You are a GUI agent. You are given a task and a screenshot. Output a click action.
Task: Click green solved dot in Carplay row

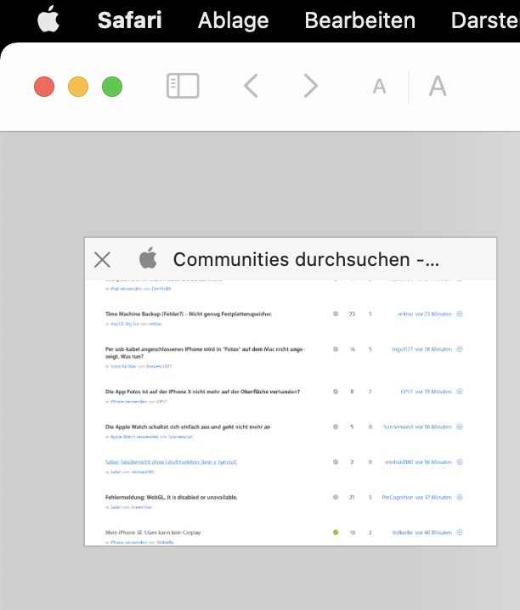(336, 532)
